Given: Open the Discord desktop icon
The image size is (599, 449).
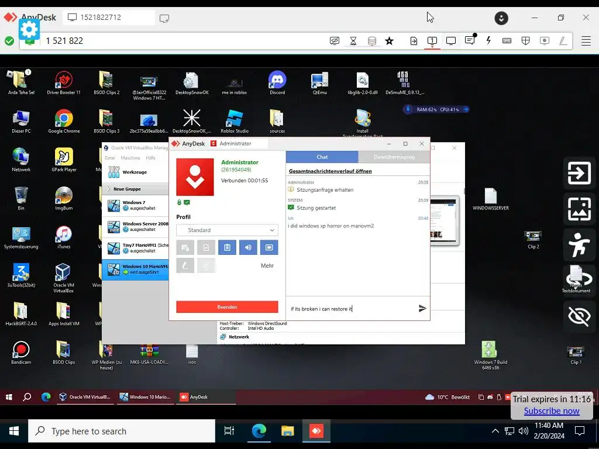Looking at the screenshot, I should 277,83.
